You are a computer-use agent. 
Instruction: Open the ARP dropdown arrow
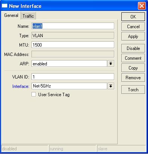[111, 63]
